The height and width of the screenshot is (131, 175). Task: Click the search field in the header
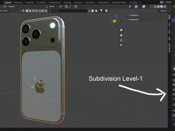(68, 11)
